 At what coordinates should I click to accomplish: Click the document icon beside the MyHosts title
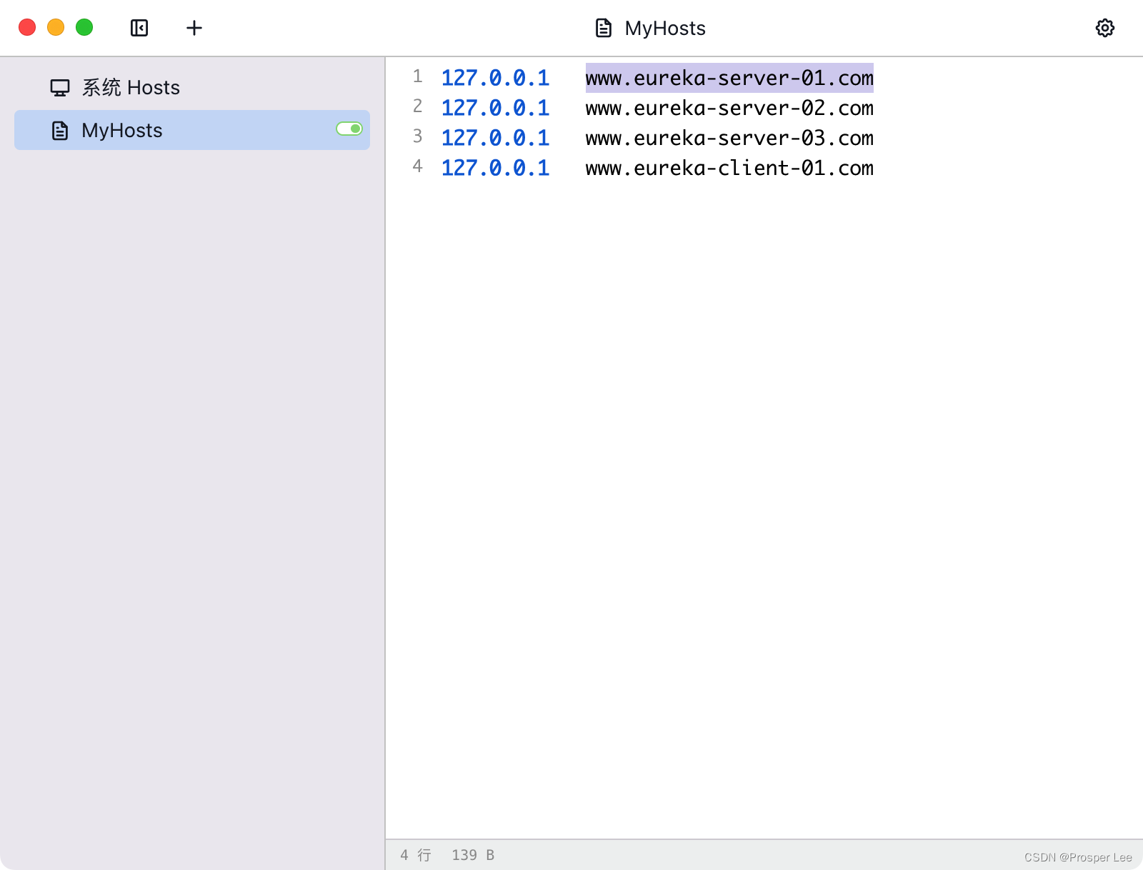tap(604, 28)
